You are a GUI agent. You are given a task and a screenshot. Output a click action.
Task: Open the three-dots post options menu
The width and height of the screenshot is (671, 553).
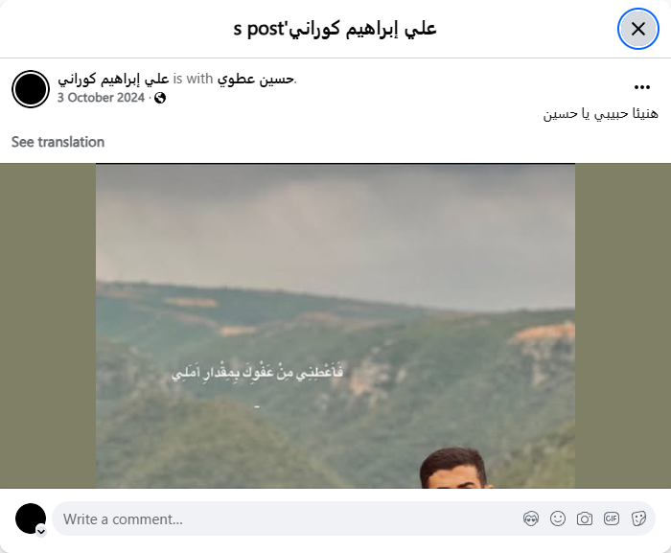pos(642,87)
